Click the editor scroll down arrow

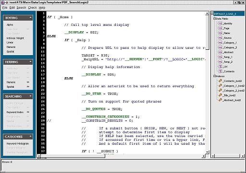207,152
